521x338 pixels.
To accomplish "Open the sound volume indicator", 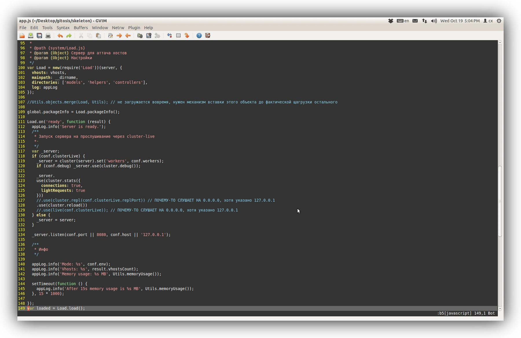I will [x=434, y=21].
